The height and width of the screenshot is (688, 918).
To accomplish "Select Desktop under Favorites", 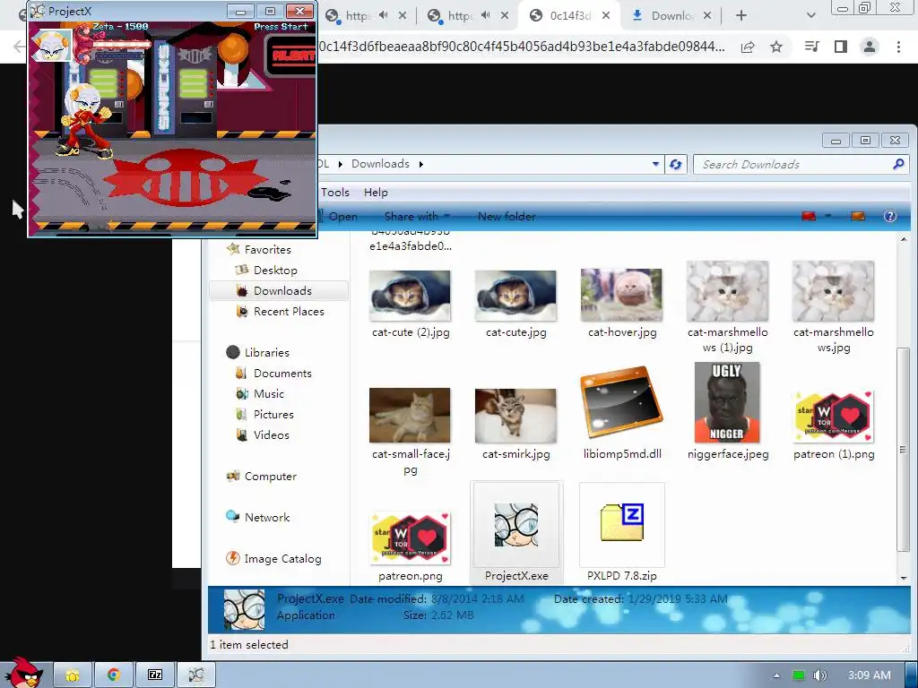I will pyautogui.click(x=275, y=271).
